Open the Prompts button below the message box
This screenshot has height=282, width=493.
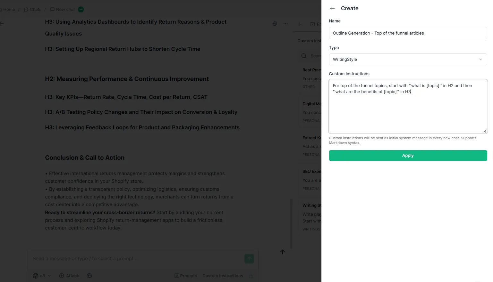pyautogui.click(x=186, y=276)
